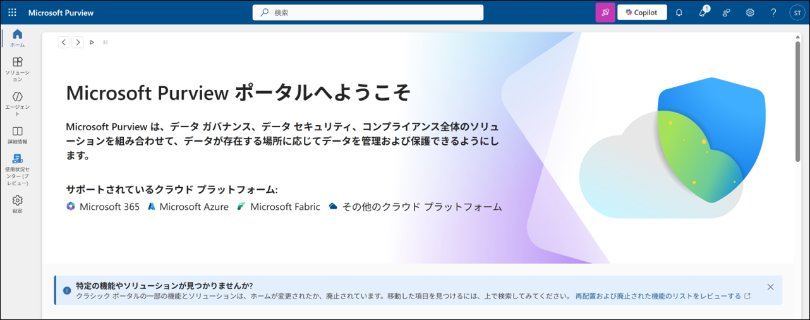Screen dimensions: 810x320
Task: Open settings gear in top bar
Action: pyautogui.click(x=750, y=13)
